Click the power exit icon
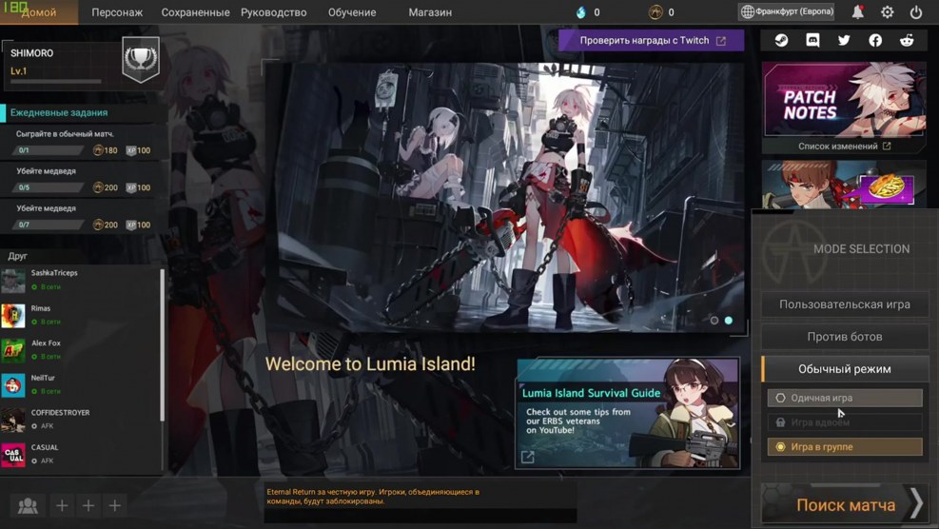Image resolution: width=939 pixels, height=529 pixels. 915,12
